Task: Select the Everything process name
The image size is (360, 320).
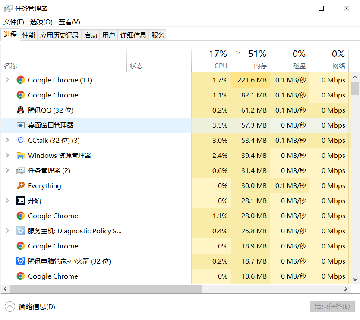Action: [x=44, y=185]
